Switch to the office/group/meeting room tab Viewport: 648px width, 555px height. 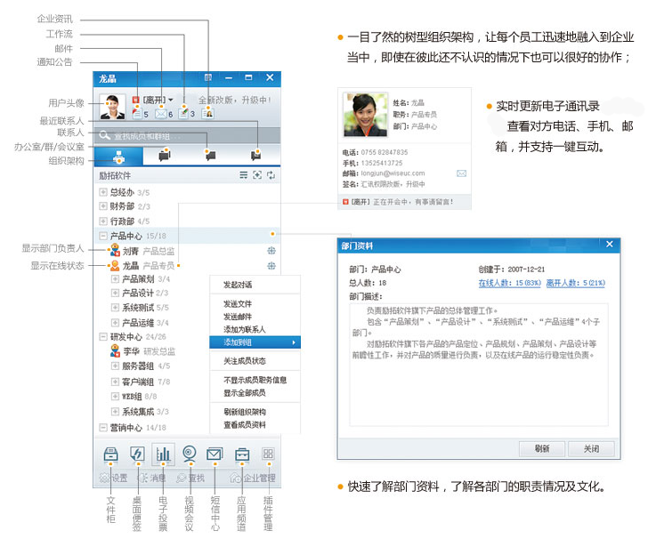(x=164, y=157)
